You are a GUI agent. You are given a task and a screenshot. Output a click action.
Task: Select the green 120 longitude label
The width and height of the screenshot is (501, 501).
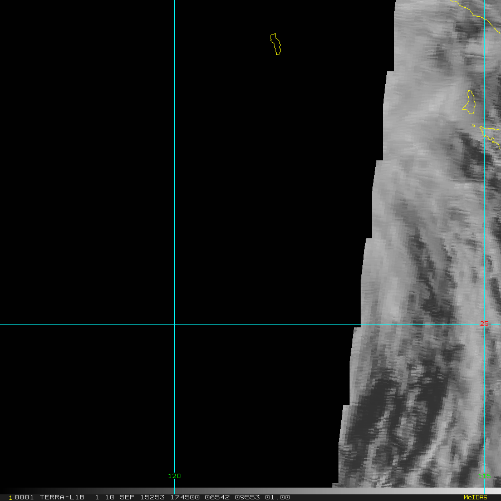point(174,476)
